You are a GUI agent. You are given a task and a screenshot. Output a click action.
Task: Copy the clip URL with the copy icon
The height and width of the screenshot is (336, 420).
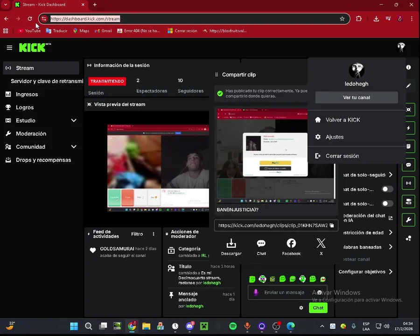(332, 225)
